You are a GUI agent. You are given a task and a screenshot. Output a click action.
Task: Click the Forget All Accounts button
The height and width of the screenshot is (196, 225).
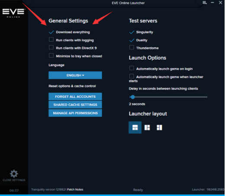[75, 97]
